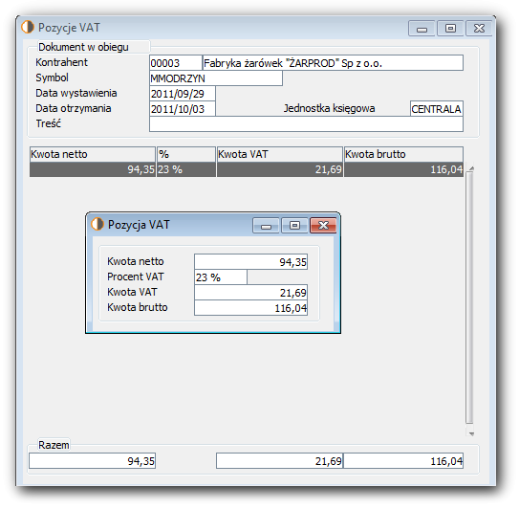The width and height of the screenshot is (519, 509).
Task: Click the Pozycja VAT dialog app icon
Action: click(x=97, y=224)
